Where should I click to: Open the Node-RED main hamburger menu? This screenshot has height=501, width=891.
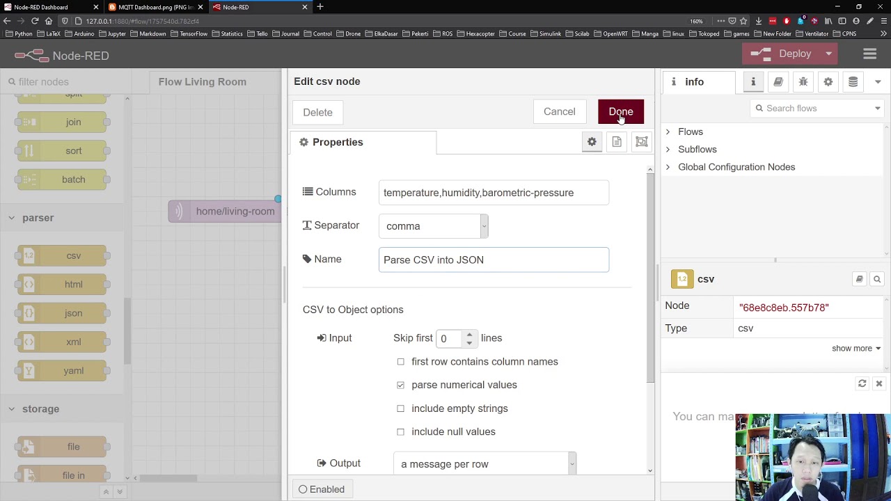coord(869,54)
